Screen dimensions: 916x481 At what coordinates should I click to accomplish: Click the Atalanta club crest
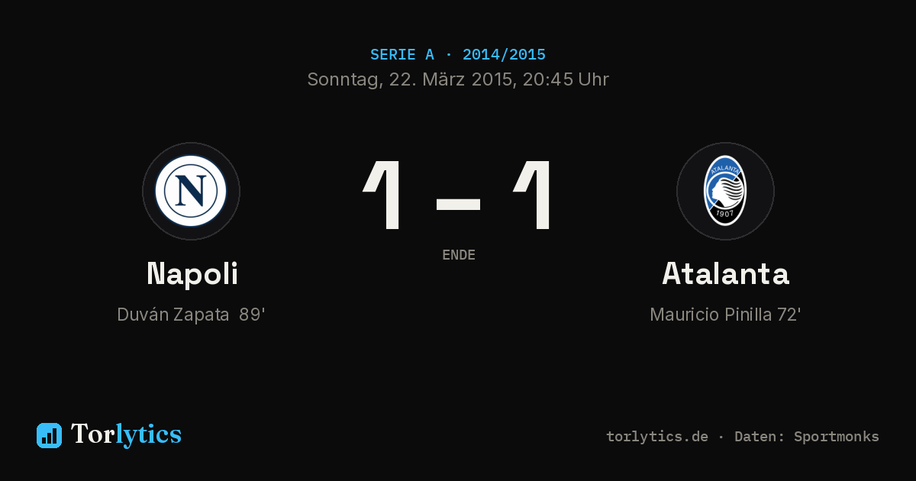[725, 191]
